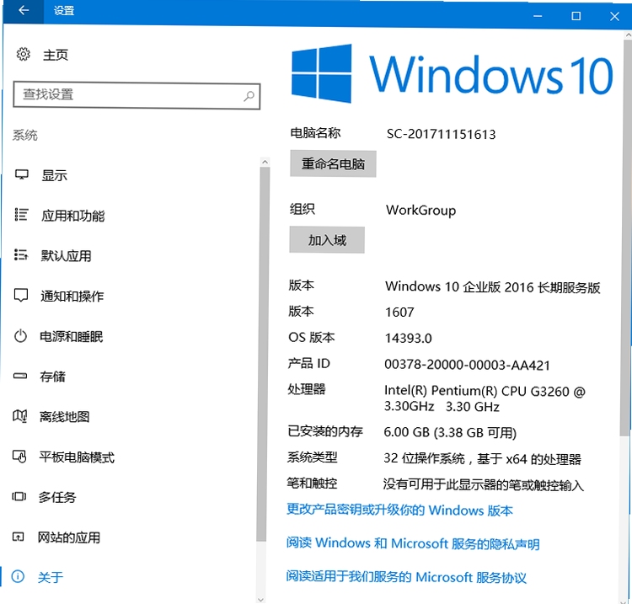The height and width of the screenshot is (604, 632).
Task: Click edition text Windows 10 企业版 2016 长期服务版
Action: coord(493,287)
